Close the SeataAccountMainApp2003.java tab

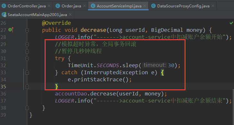(70, 15)
